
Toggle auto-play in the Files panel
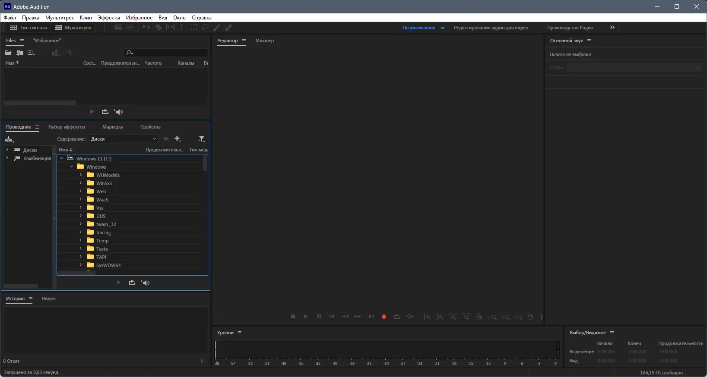click(x=119, y=112)
